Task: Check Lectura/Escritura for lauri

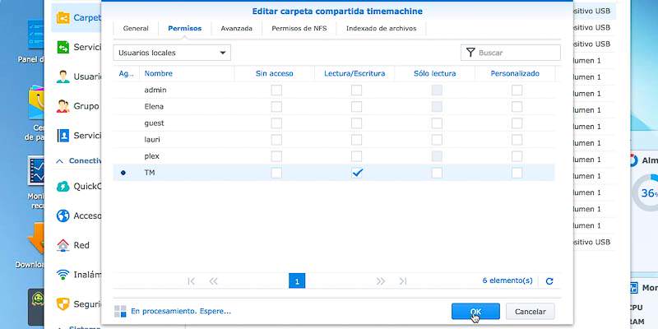Action: pyautogui.click(x=357, y=140)
